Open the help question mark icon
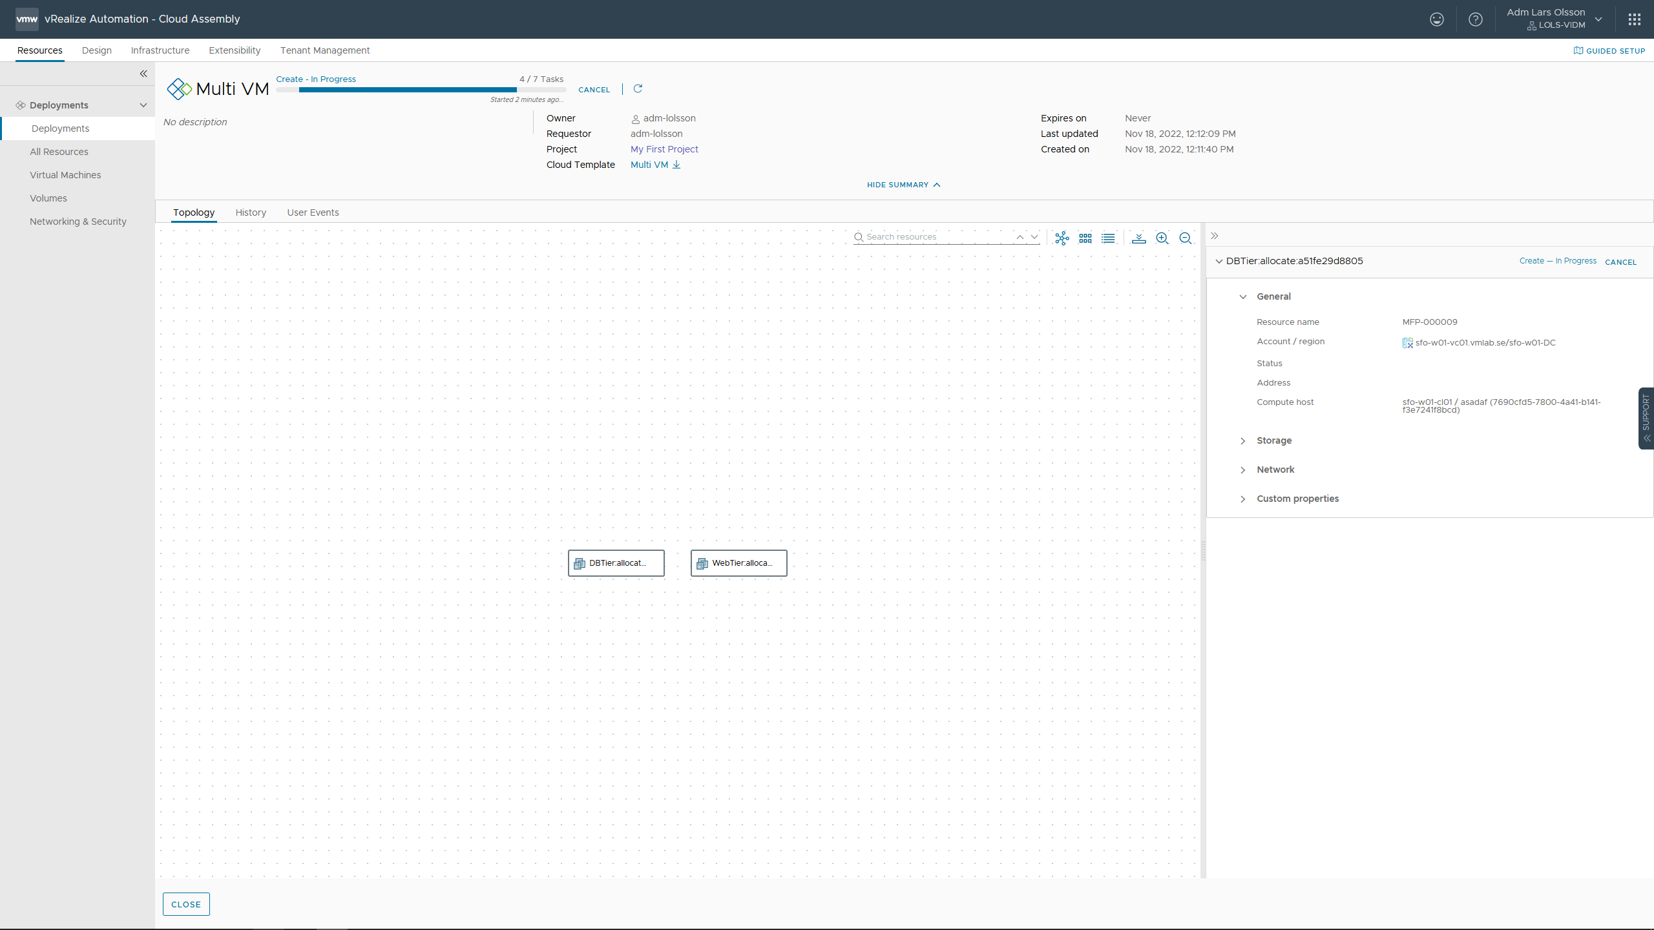Screen dimensions: 1654x930 pos(1476,19)
